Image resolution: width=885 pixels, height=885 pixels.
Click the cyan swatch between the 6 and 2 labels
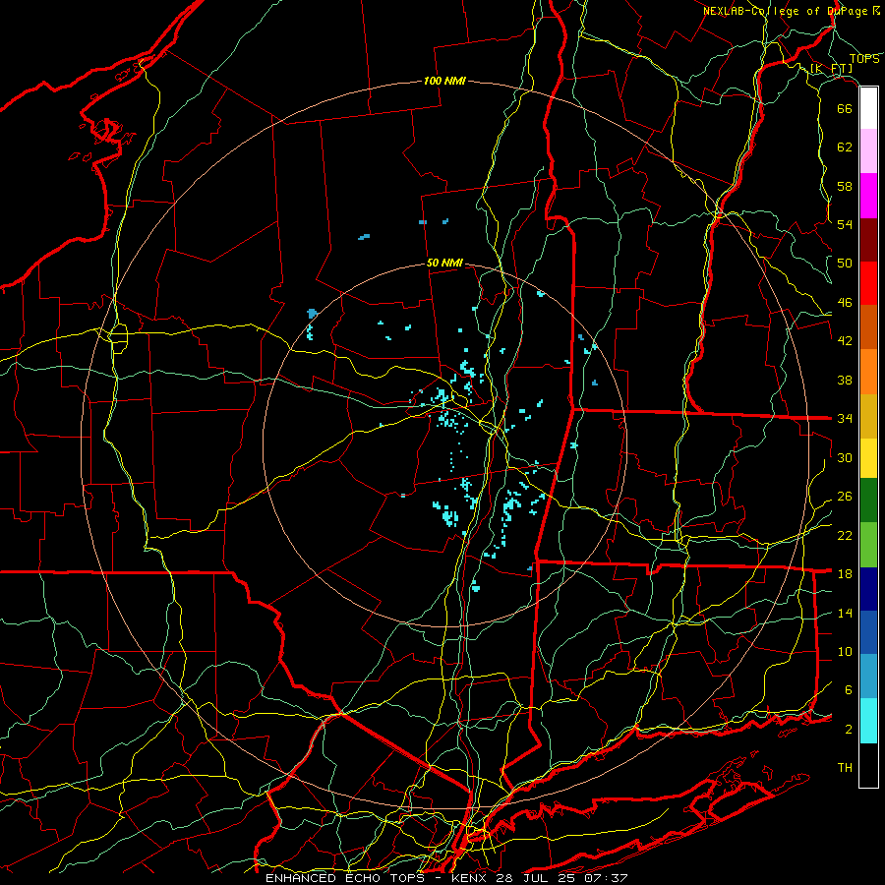tap(868, 721)
